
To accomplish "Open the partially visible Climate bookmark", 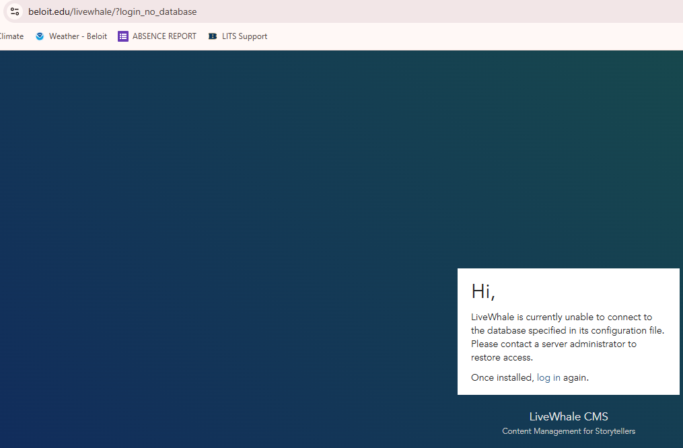I will point(11,36).
